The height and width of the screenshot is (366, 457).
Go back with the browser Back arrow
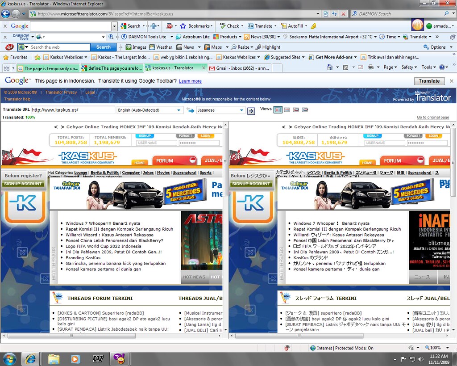click(5, 13)
